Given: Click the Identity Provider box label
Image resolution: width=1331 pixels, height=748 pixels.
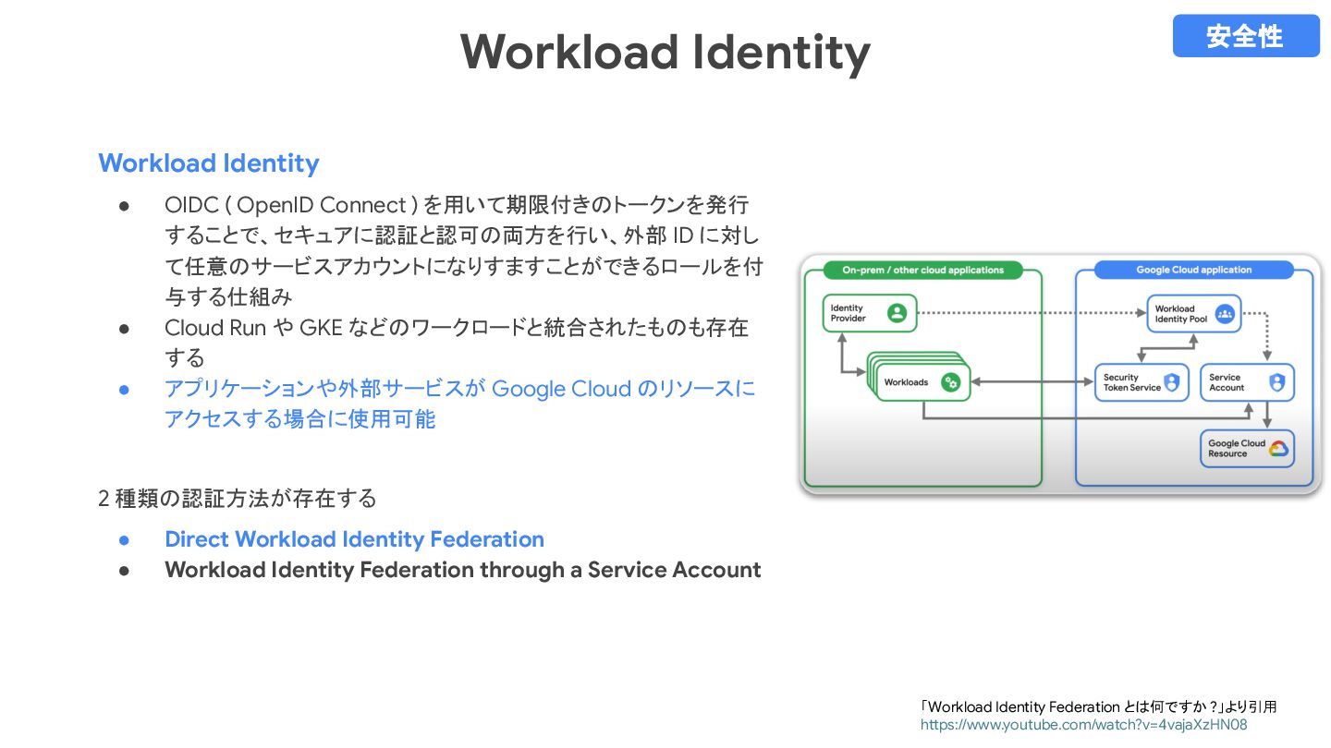Looking at the screenshot, I should click(x=847, y=313).
